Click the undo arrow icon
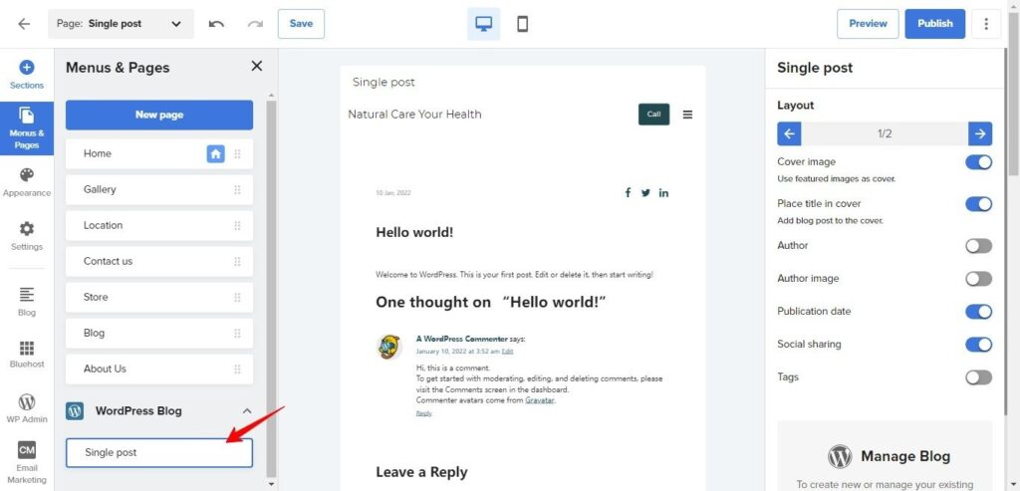Screen dimensions: 1020x491 click(x=216, y=24)
